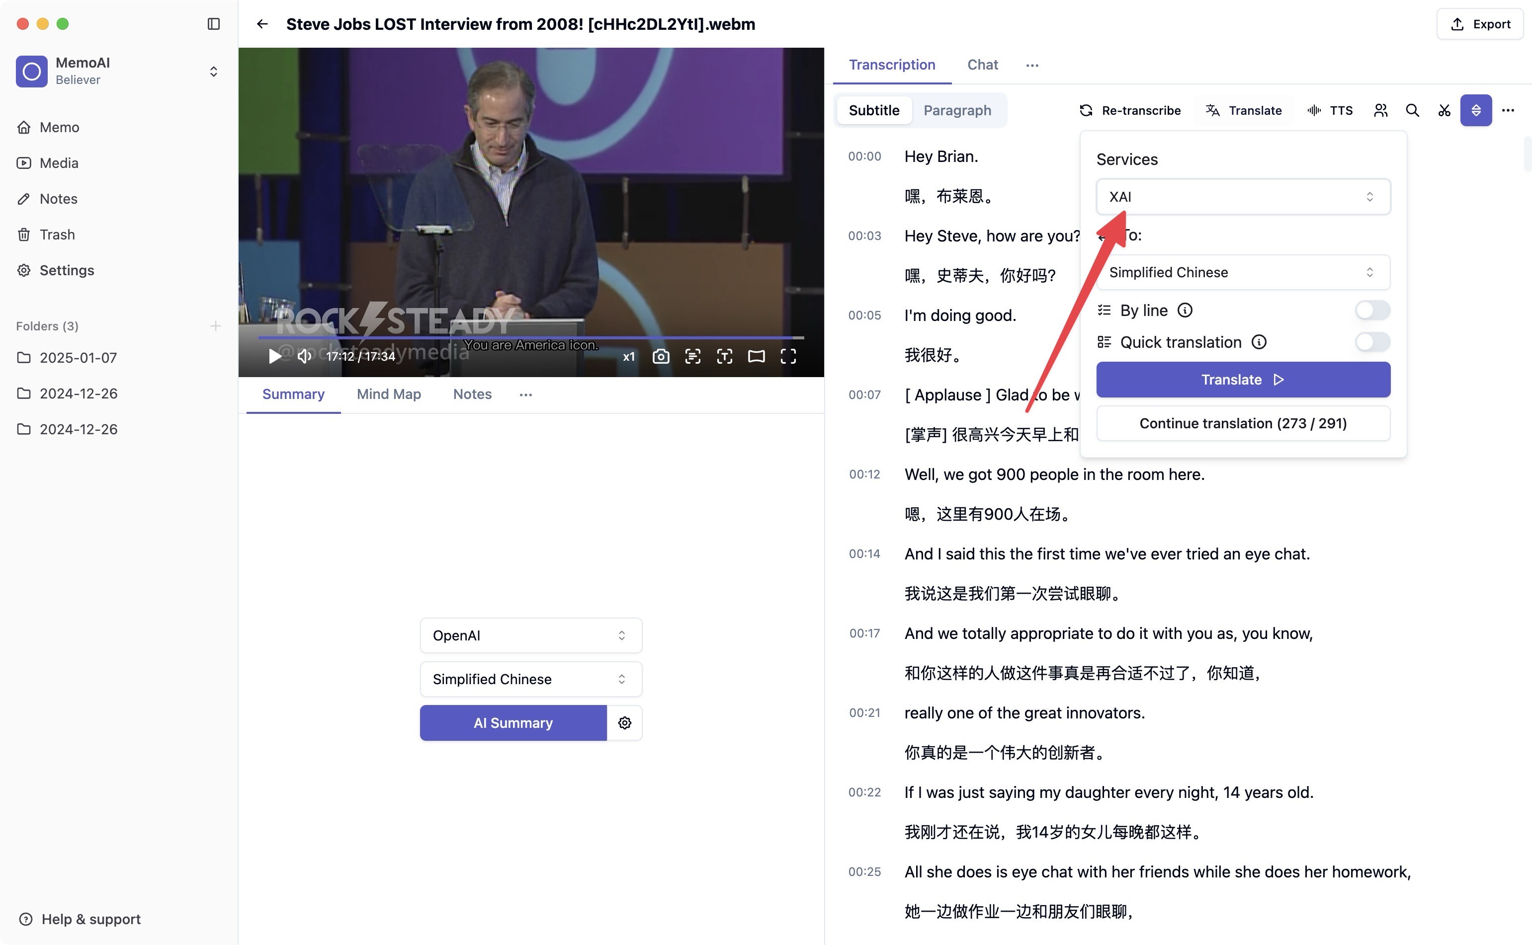Open the Summary tab
The height and width of the screenshot is (945, 1532).
pyautogui.click(x=293, y=394)
